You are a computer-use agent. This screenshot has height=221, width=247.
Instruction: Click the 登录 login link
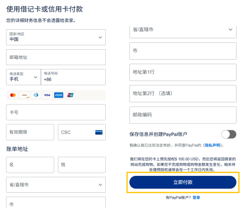(x=196, y=197)
